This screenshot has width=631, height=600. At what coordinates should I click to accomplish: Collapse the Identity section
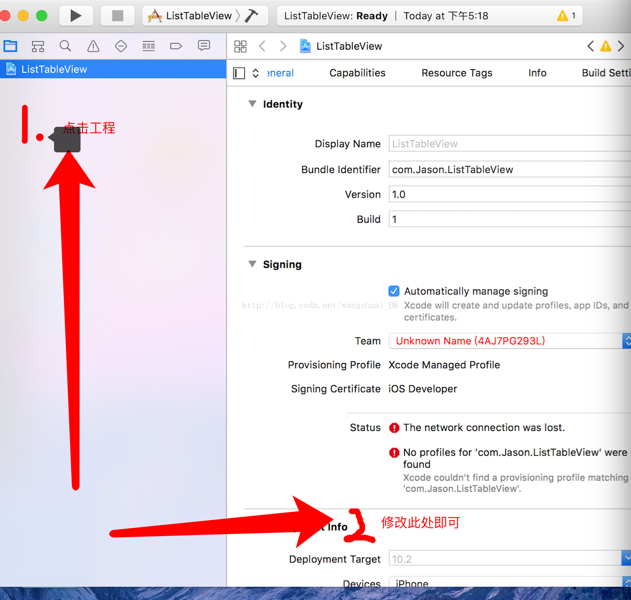point(252,104)
